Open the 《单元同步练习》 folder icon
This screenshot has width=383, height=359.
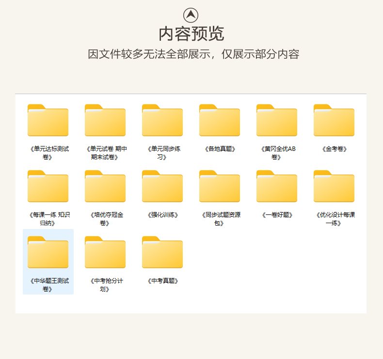pos(162,120)
